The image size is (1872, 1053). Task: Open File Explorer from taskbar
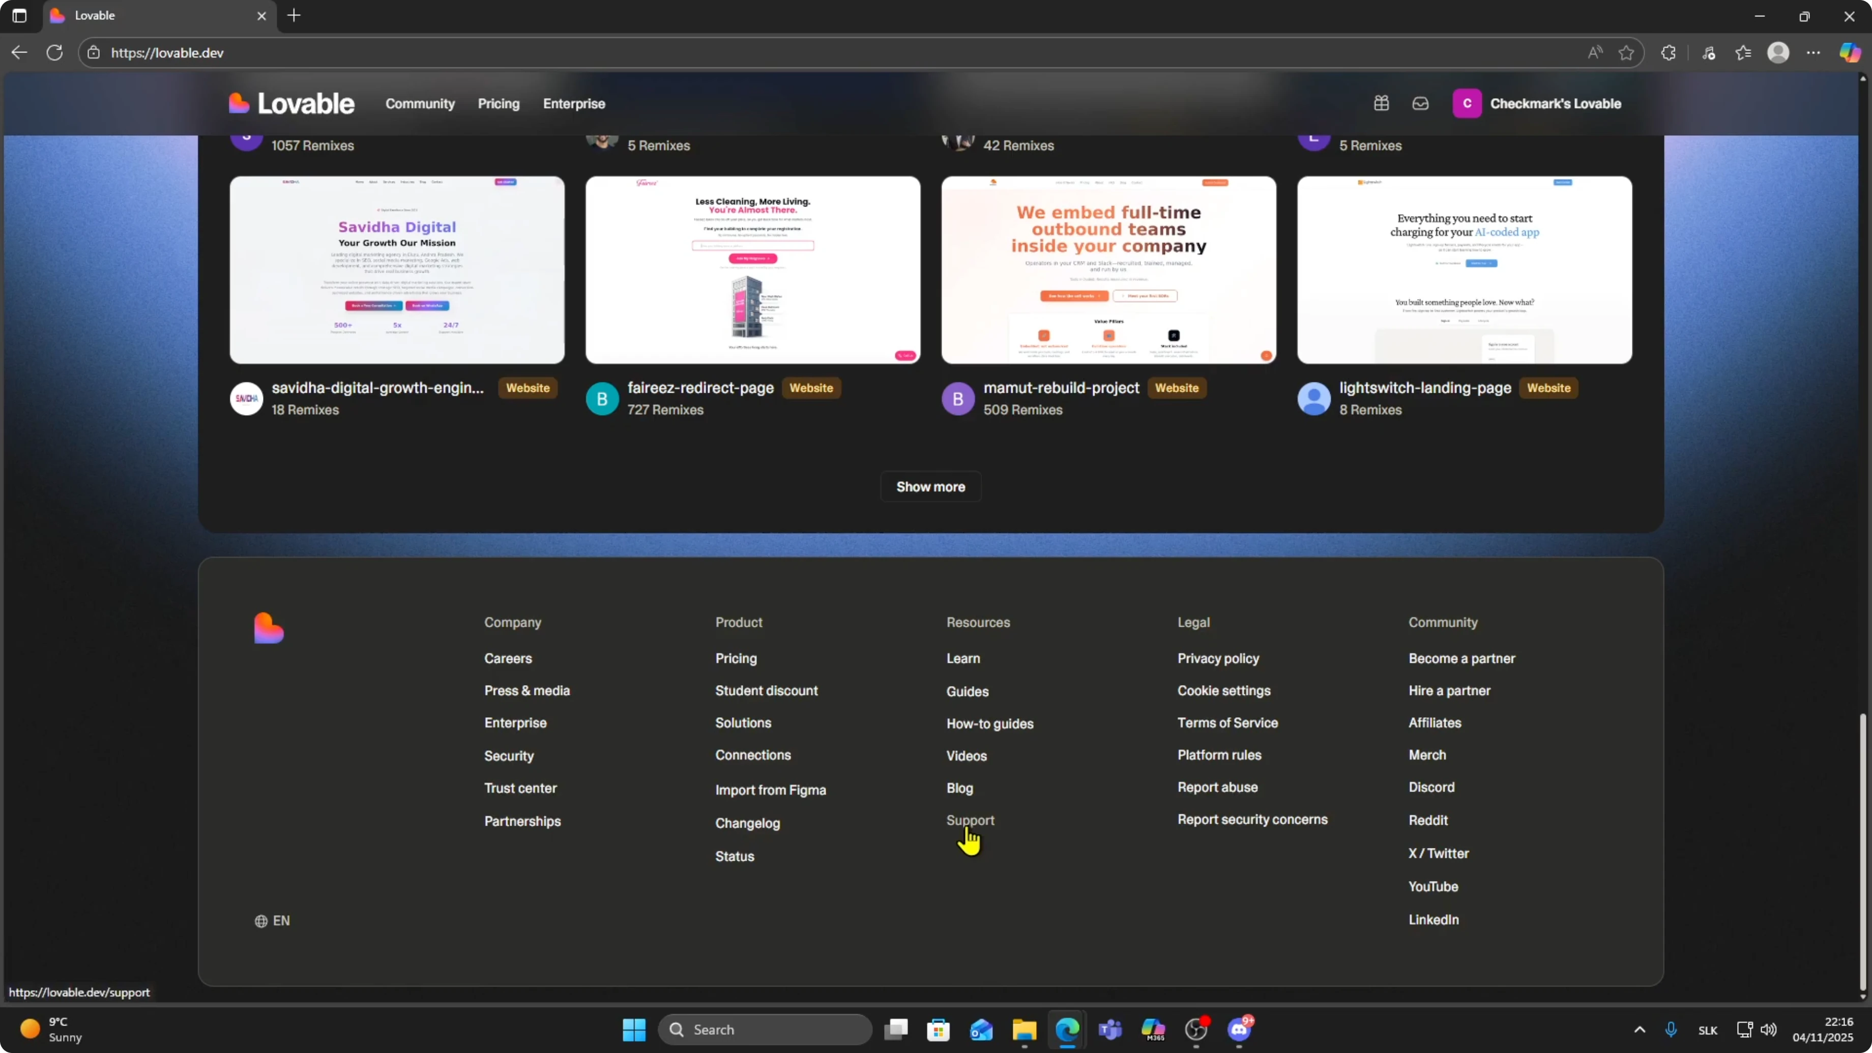pyautogui.click(x=1024, y=1030)
